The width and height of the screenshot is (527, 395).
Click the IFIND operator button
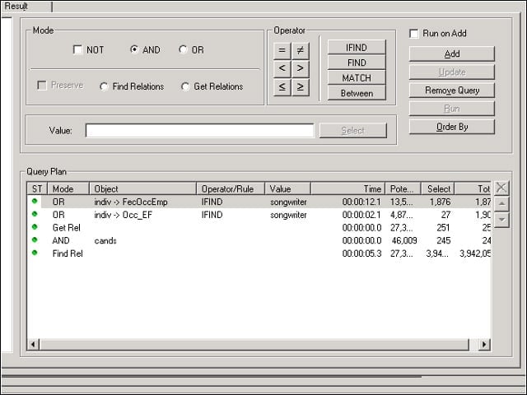357,48
